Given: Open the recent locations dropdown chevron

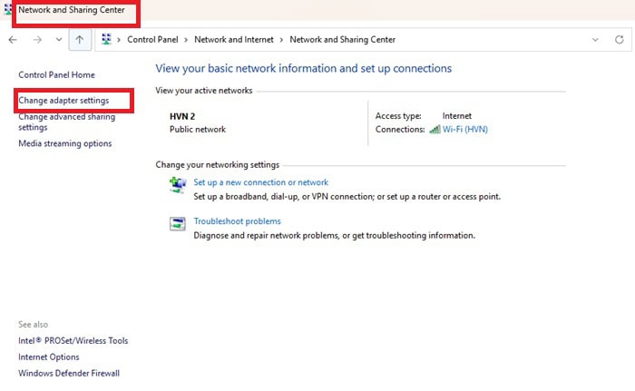Looking at the screenshot, I should pos(58,40).
